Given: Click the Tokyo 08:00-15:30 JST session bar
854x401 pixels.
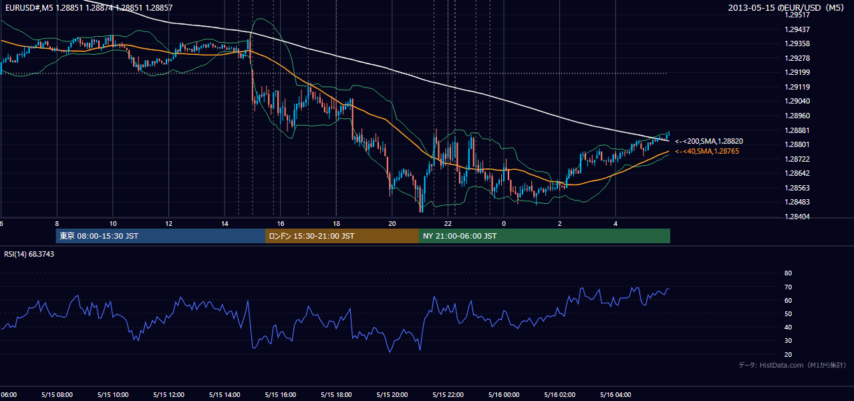Looking at the screenshot, I should coord(160,236).
